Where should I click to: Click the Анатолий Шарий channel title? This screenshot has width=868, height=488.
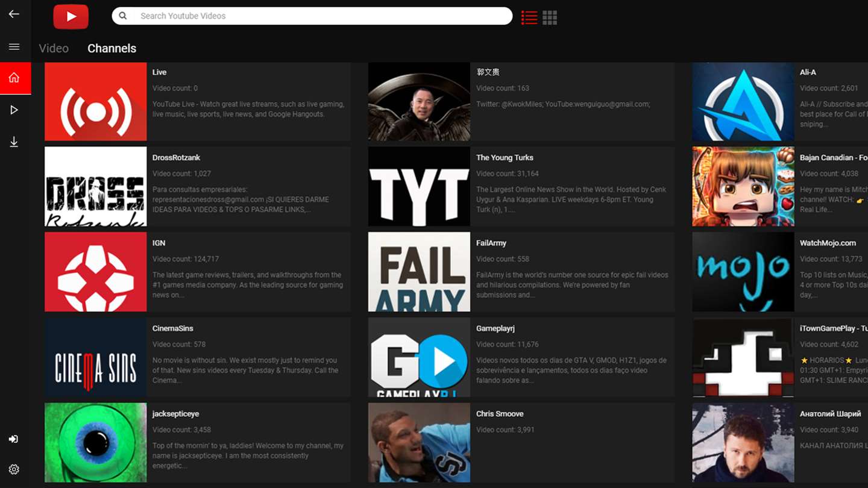(x=830, y=414)
